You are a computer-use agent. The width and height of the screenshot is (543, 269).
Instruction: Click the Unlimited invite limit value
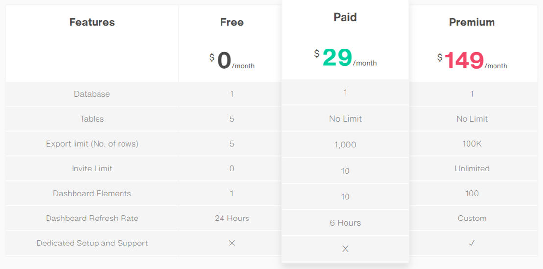(471, 168)
